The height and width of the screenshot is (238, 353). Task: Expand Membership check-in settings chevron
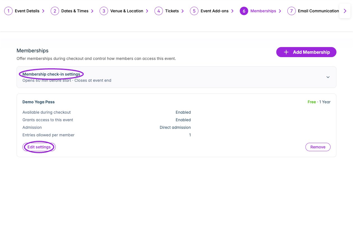[x=328, y=77]
